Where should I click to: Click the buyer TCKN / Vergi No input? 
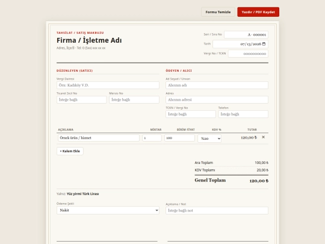click(190, 114)
